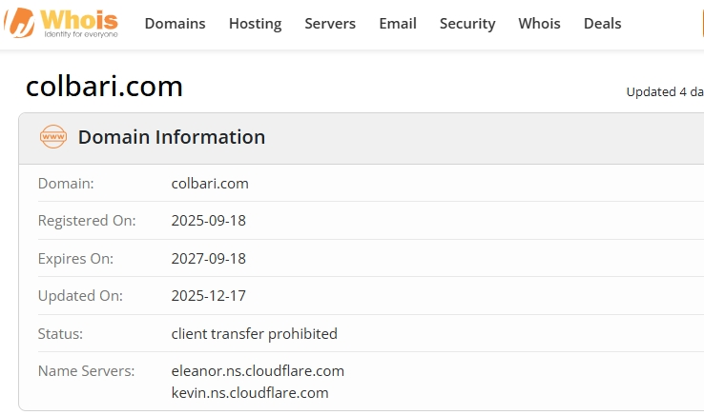
Task: Click the Whois logo icon
Action: [20, 23]
